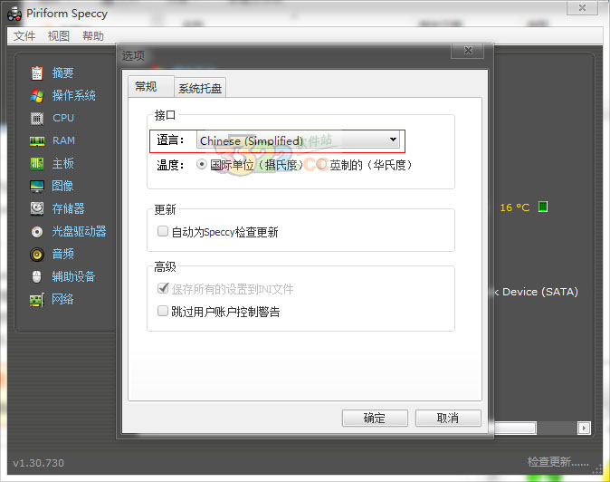Click the horizontal scrollbar right arrow
The height and width of the screenshot is (482, 610).
click(584, 429)
